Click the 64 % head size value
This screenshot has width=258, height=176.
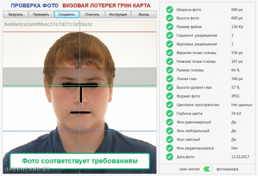(235, 70)
